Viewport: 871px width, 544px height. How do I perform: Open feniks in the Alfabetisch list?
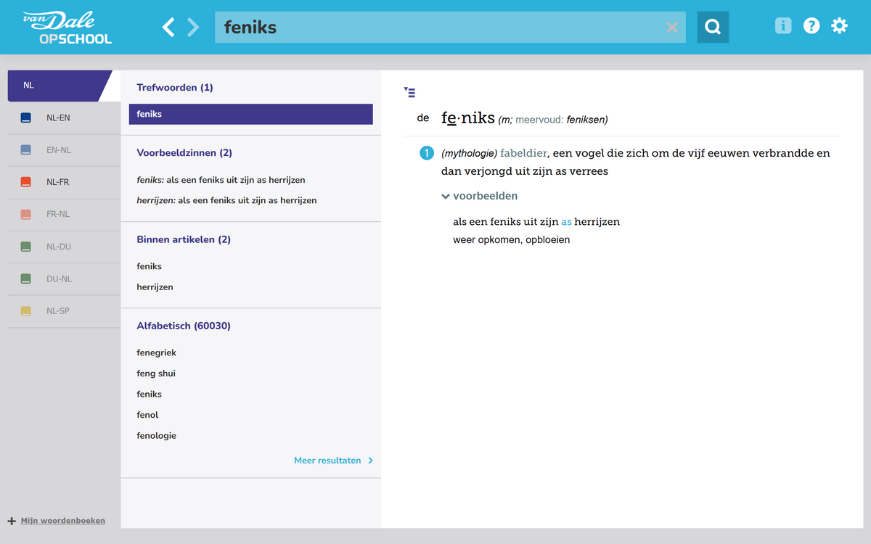tap(150, 394)
